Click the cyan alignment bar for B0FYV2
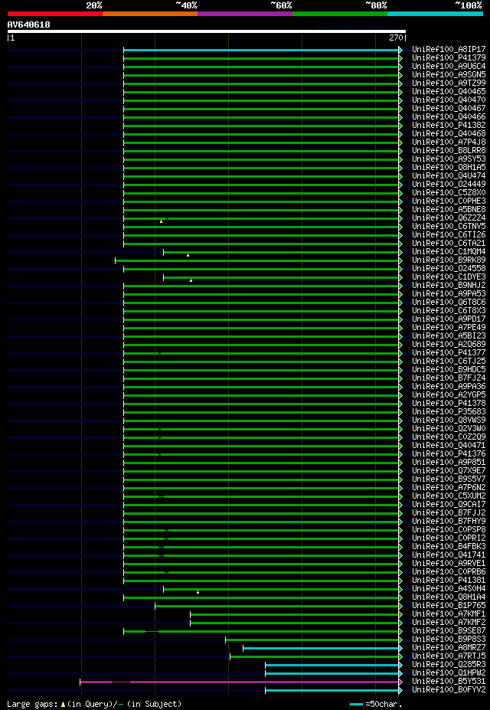 coord(333,691)
